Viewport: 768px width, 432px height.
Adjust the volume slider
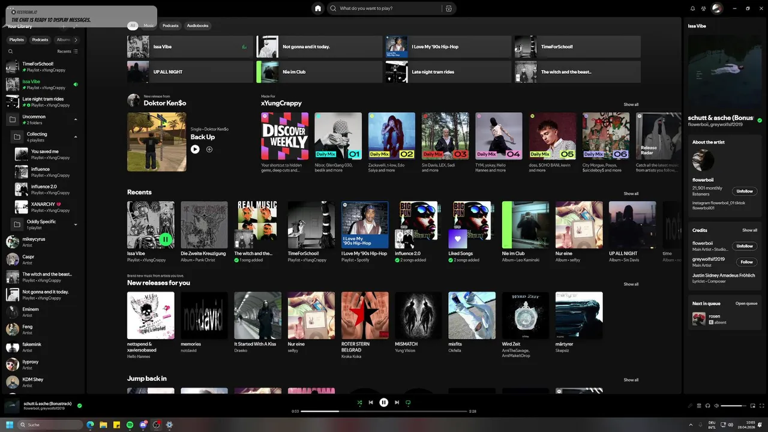[732, 406]
